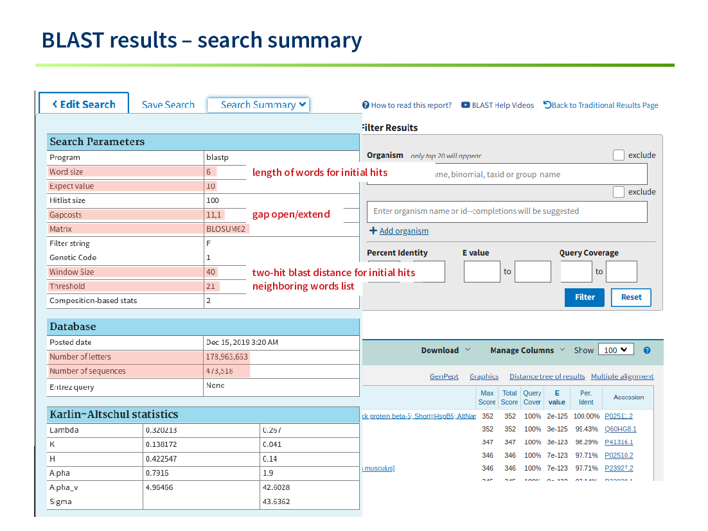The image size is (708, 531).
Task: Click the 'Entrez query' row label
Action: coord(72,387)
